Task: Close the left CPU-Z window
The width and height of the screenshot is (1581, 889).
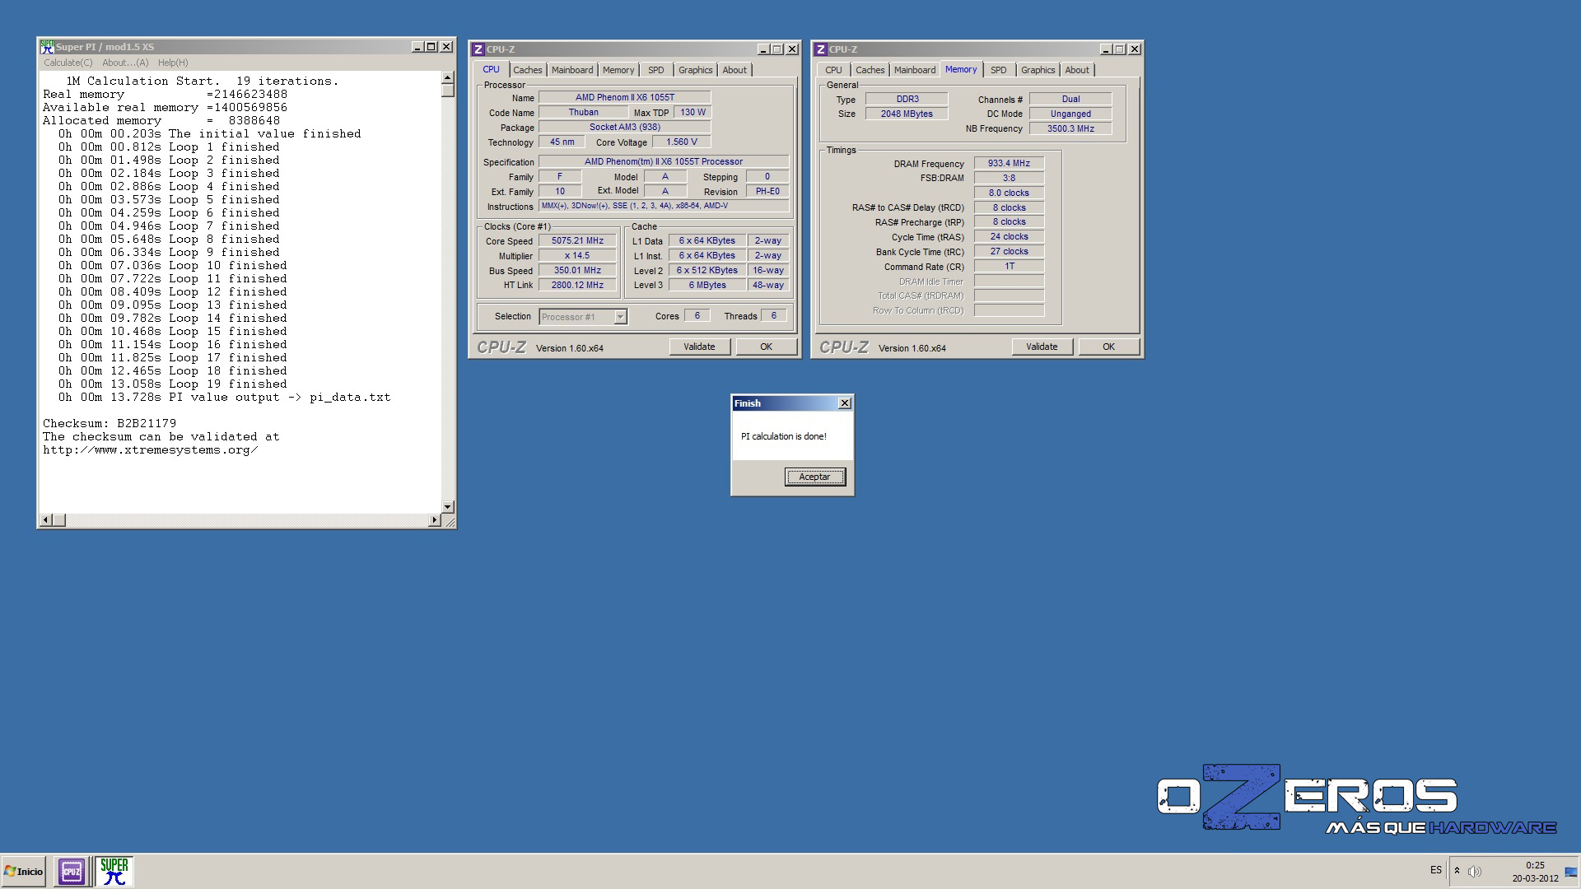Action: [792, 49]
